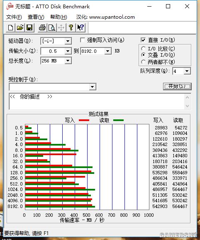Open the 帮助(H) menu
This screenshot has width=200, height=240.
[x=59, y=17]
